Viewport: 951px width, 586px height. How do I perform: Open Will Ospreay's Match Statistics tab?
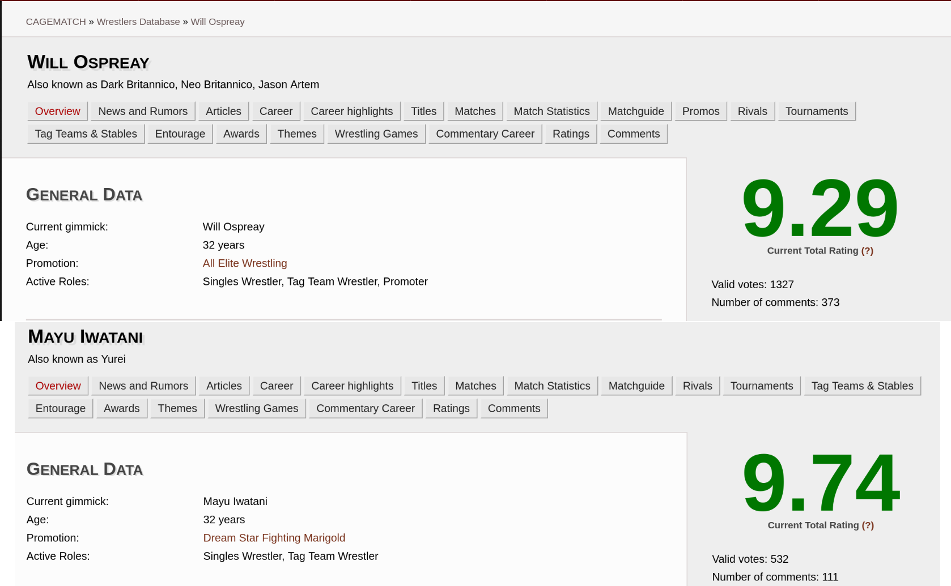point(552,111)
